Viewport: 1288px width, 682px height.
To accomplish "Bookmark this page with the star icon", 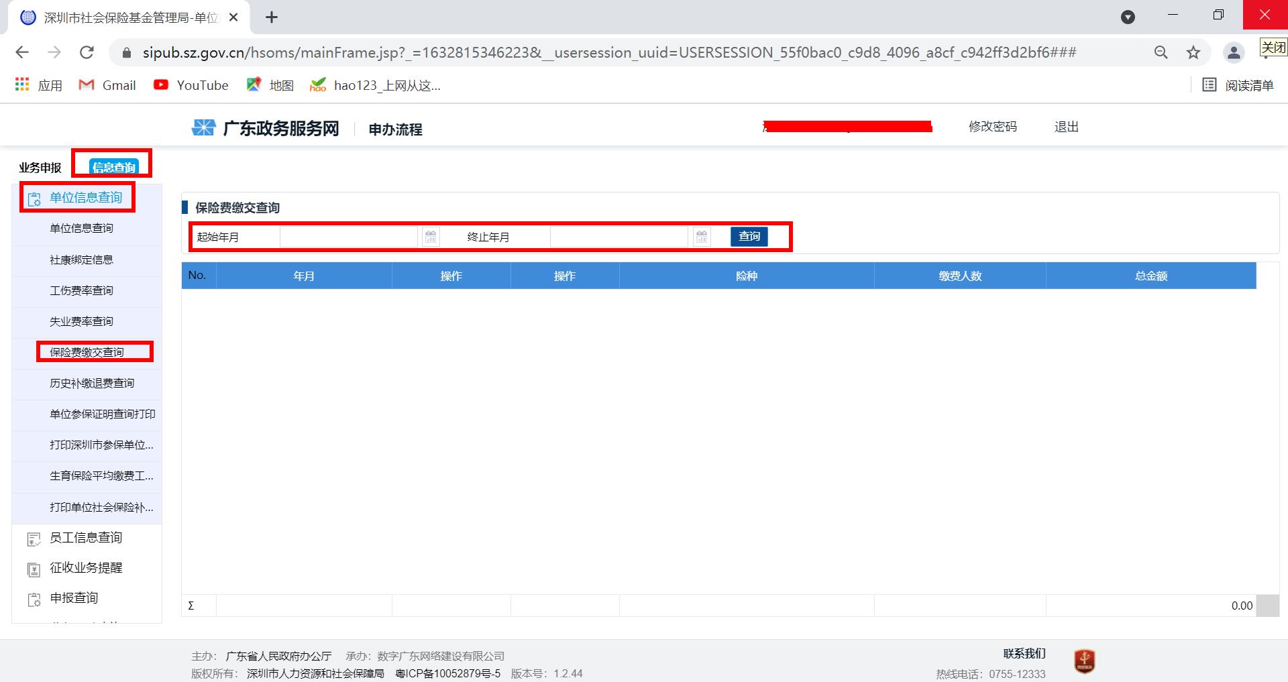I will tap(1193, 52).
